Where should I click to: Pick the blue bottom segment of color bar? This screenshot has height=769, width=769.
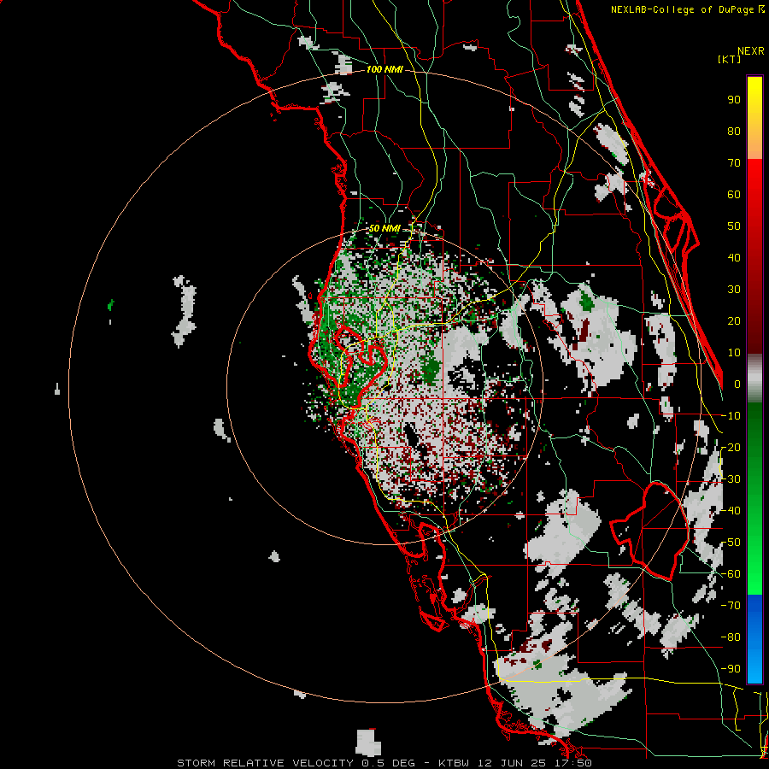(754, 638)
